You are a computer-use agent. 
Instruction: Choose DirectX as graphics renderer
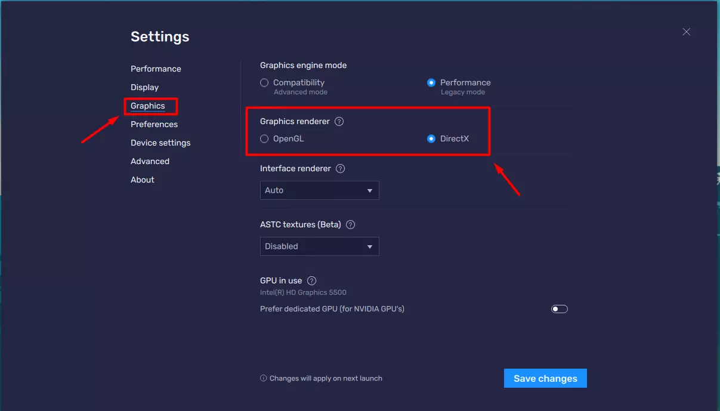coord(431,139)
